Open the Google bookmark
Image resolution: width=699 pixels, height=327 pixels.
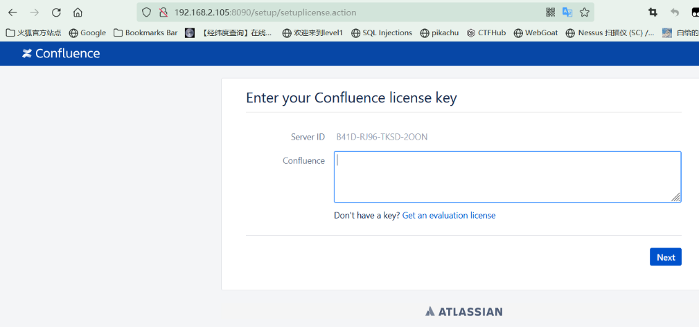[x=87, y=32]
